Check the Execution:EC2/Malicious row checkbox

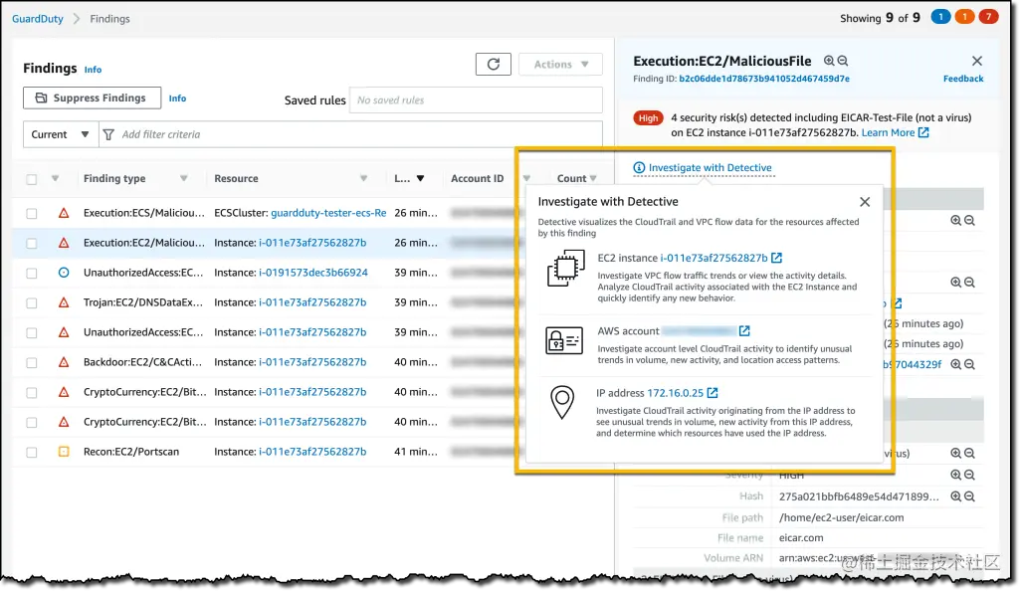(31, 244)
